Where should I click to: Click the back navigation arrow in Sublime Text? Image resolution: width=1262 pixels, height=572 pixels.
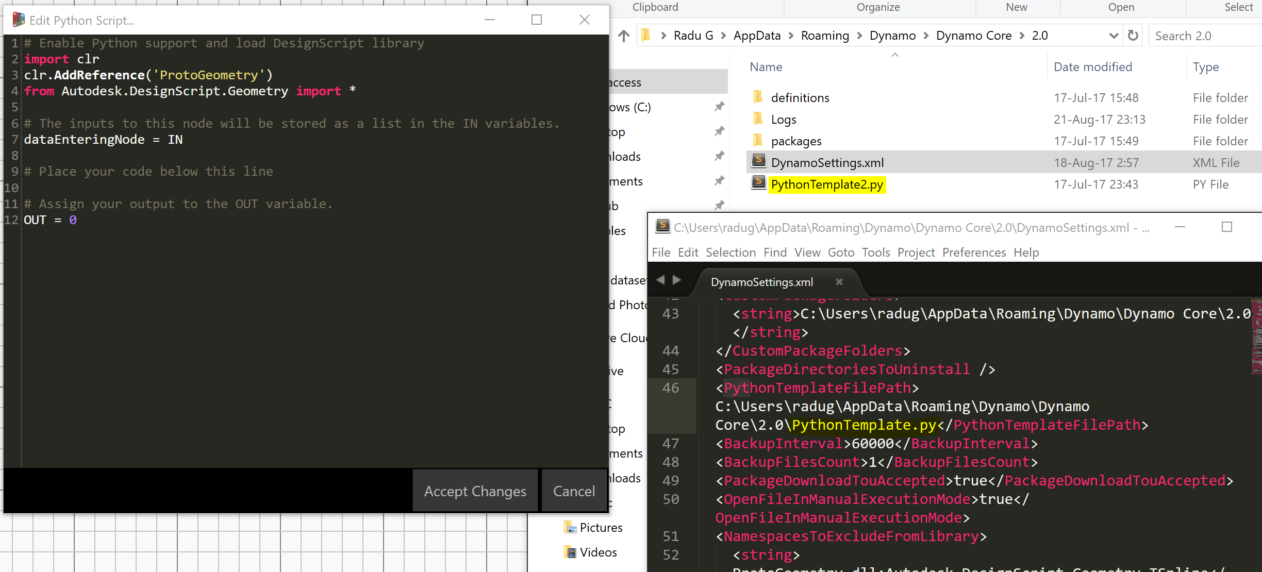660,279
